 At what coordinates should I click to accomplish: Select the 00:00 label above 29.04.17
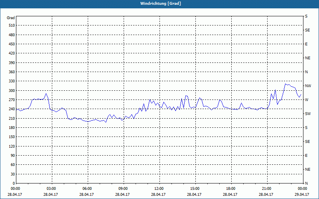pyautogui.click(x=302, y=189)
